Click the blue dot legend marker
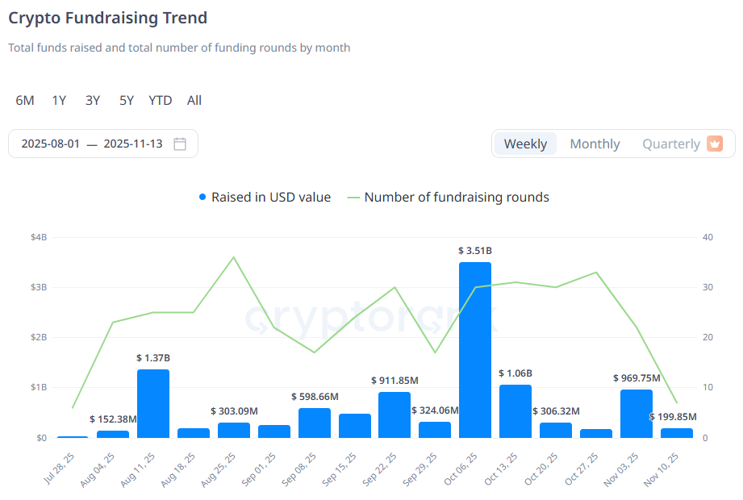Screen dimensions: 743x500 [202, 198]
